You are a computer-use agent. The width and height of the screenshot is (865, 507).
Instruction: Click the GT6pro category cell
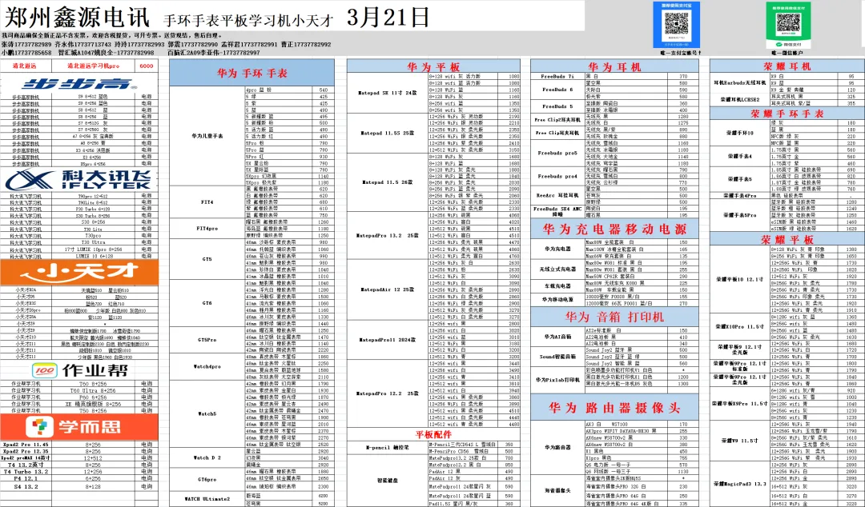(207, 480)
